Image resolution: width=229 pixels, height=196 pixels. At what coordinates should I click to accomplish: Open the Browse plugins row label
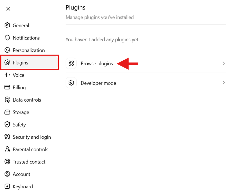[97, 64]
